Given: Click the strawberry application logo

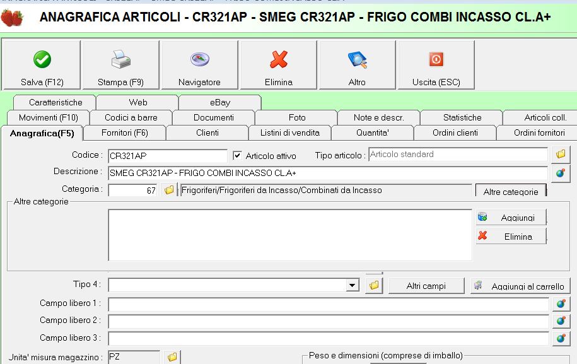Looking at the screenshot, I should (x=12, y=18).
